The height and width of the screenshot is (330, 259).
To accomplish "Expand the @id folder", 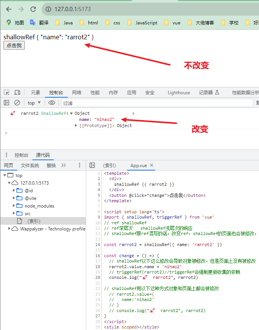I will click(14, 190).
